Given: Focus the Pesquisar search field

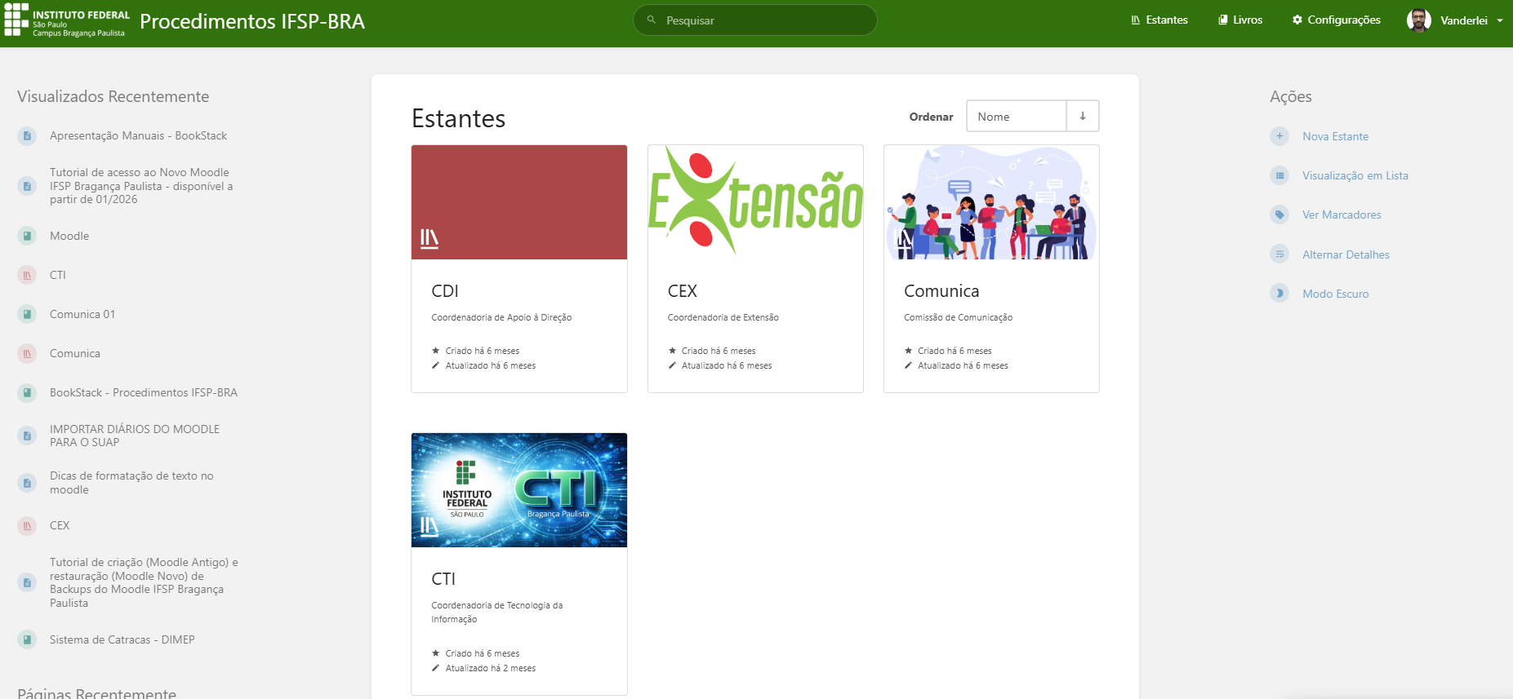Looking at the screenshot, I should coord(755,20).
